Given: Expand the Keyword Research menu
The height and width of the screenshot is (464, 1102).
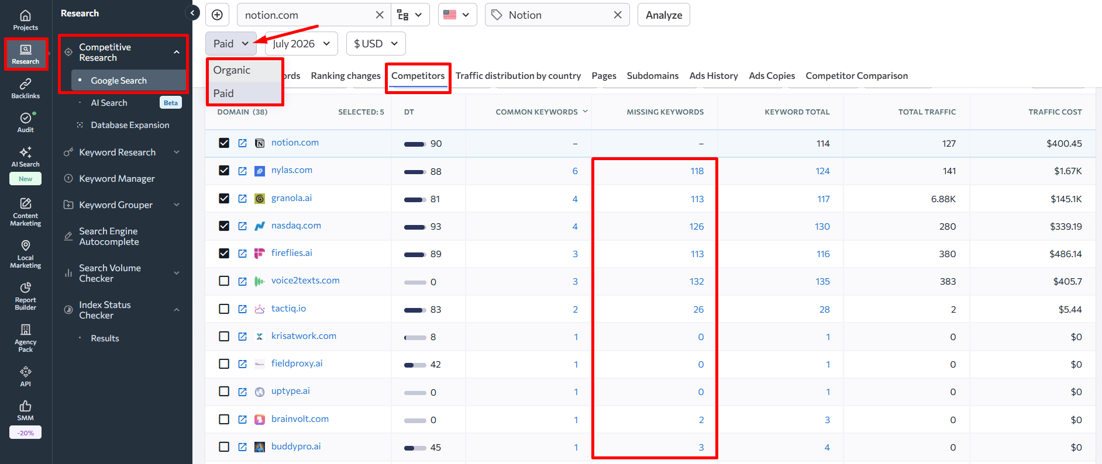Looking at the screenshot, I should (177, 153).
